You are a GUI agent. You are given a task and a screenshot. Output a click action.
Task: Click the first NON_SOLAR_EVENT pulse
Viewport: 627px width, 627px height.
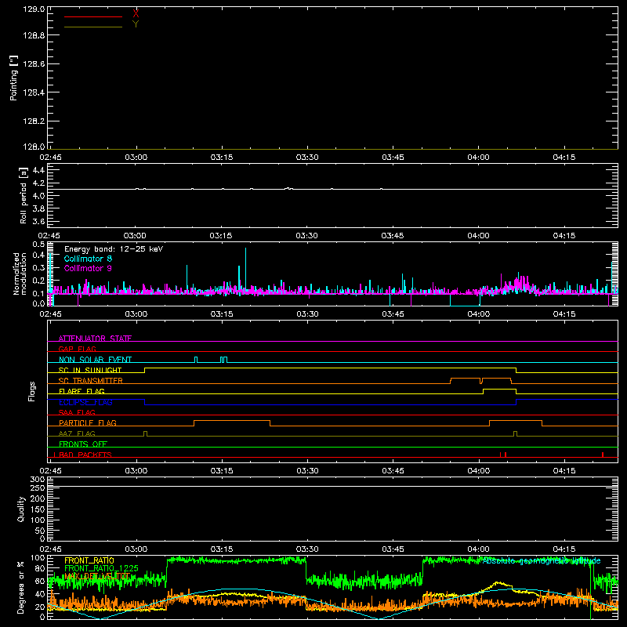[196, 360]
